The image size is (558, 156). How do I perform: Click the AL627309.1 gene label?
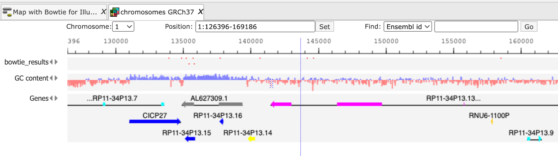click(209, 98)
